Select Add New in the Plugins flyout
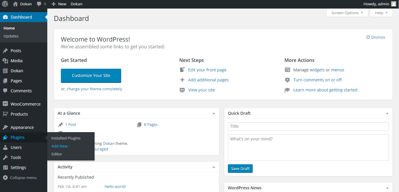 pyautogui.click(x=59, y=146)
